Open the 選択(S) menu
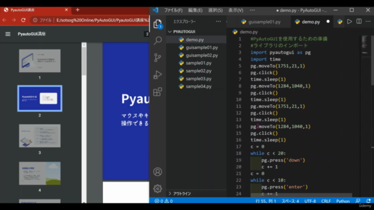Viewport: 374px width, 210px height. [x=215, y=10]
